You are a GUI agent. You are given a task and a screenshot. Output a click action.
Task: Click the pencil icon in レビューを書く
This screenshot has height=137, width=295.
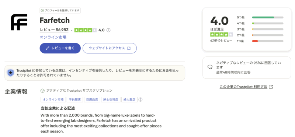tap(48, 48)
